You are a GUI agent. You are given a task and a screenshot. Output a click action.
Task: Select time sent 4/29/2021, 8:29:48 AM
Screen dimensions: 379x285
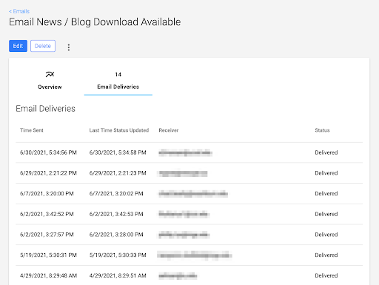click(x=48, y=275)
